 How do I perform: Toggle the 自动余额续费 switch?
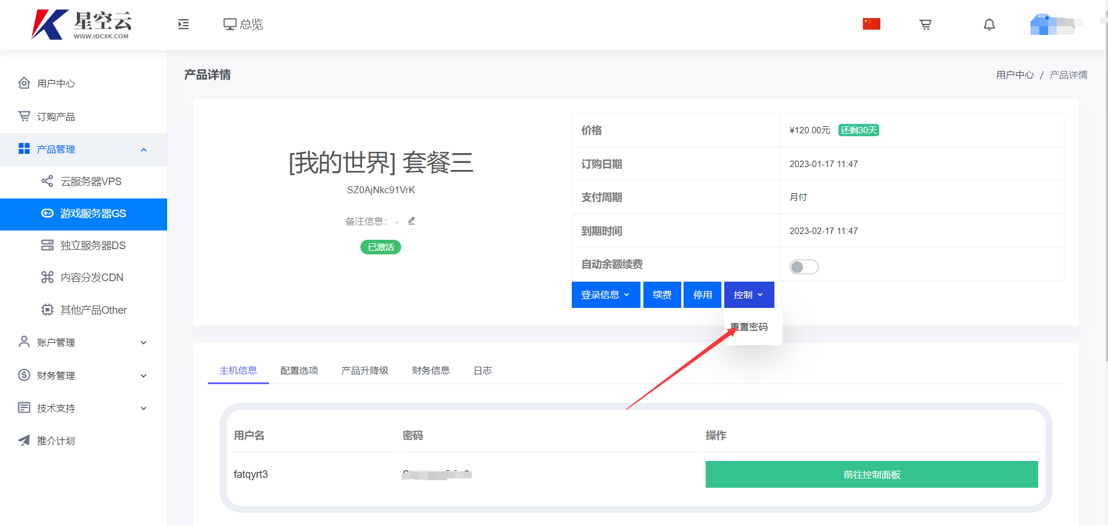pos(803,267)
